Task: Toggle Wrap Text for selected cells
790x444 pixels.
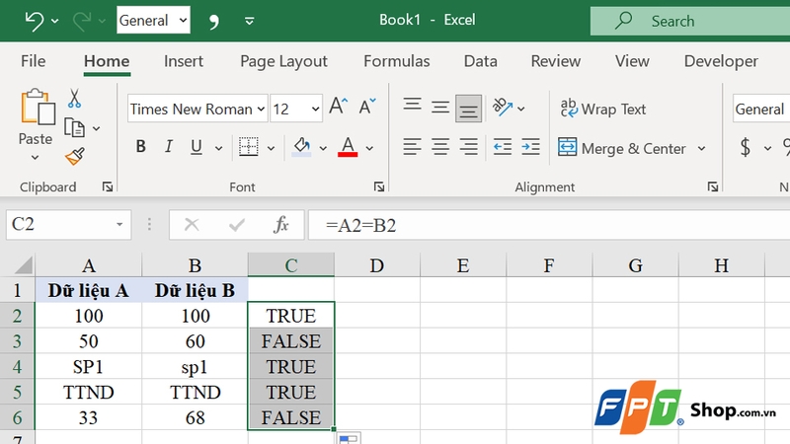Action: point(602,109)
